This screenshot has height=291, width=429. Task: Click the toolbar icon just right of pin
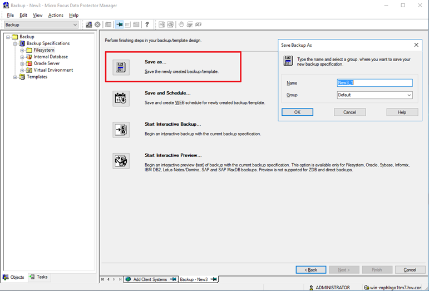[128, 24]
